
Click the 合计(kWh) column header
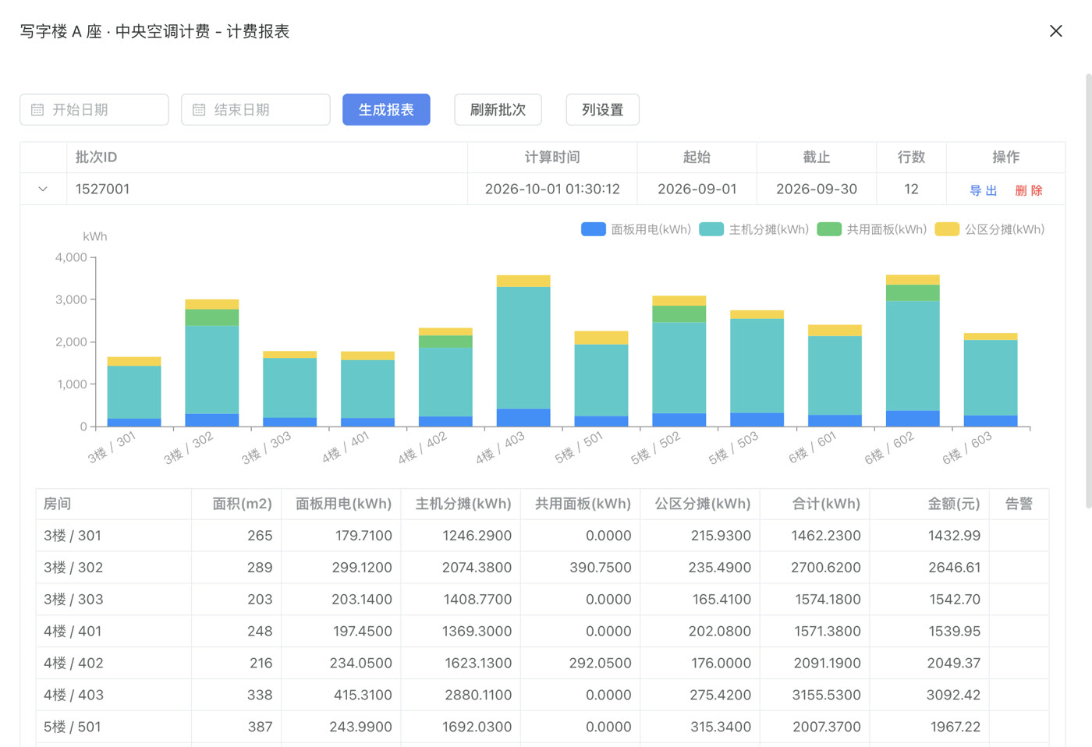tap(815, 504)
